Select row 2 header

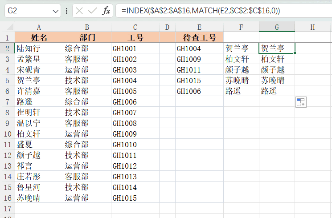tap(8, 48)
